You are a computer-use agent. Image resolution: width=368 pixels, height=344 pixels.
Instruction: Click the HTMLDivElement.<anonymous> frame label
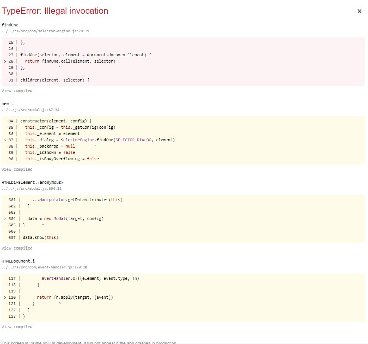click(x=32, y=182)
